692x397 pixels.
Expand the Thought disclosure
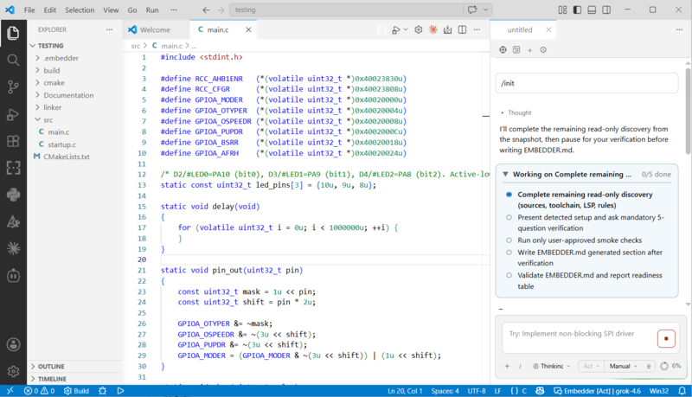(x=516, y=113)
